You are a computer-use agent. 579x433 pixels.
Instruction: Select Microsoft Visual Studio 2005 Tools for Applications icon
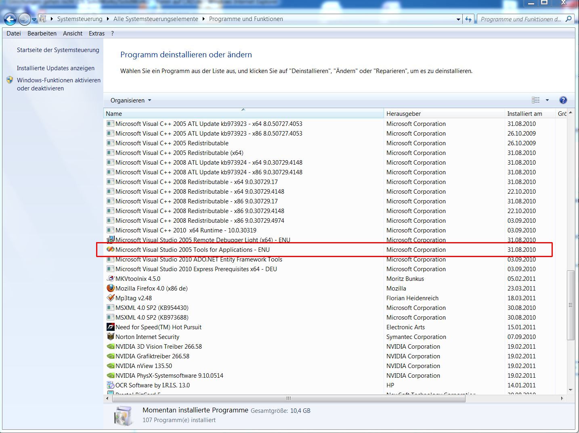pyautogui.click(x=111, y=249)
